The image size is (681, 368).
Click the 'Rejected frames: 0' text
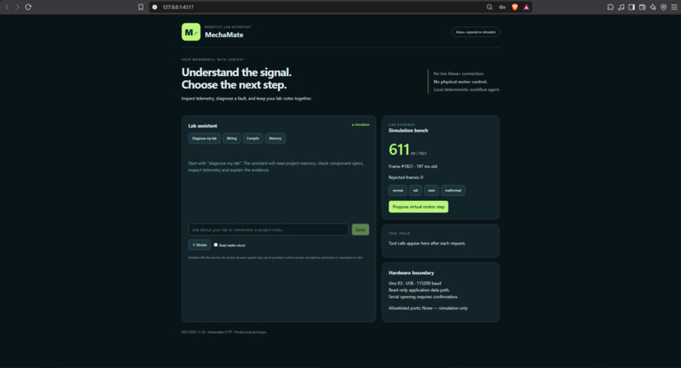(406, 177)
